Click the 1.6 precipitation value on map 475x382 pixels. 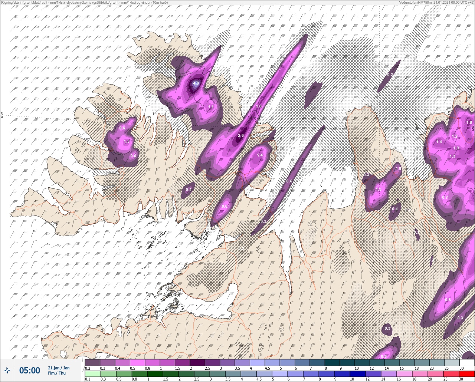pyautogui.click(x=259, y=106)
